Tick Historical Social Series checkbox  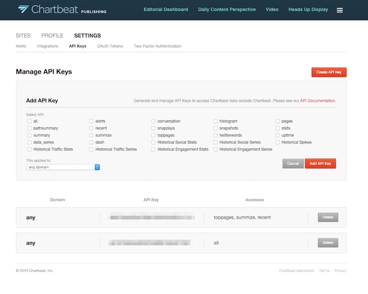(215, 143)
